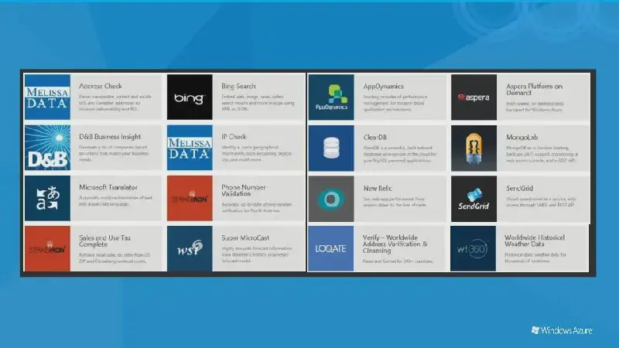The width and height of the screenshot is (619, 348).
Task: Click the SendGrid logo tile
Action: (474, 199)
